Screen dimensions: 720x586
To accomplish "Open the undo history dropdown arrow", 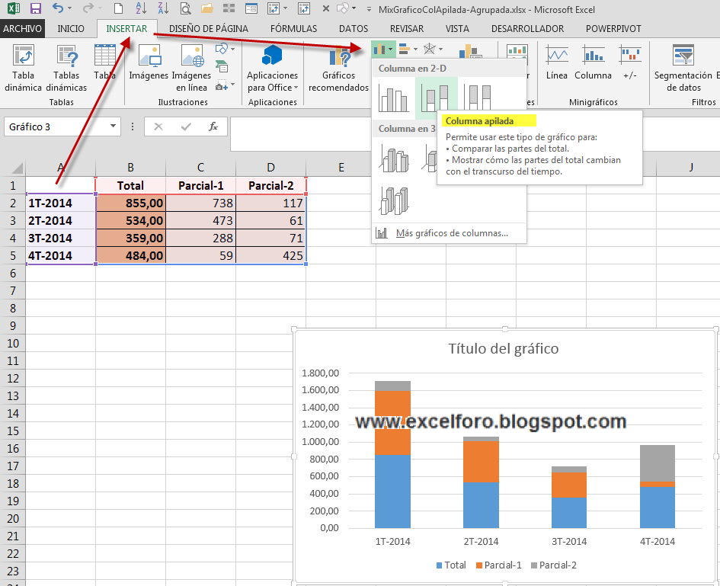I will click(x=69, y=8).
